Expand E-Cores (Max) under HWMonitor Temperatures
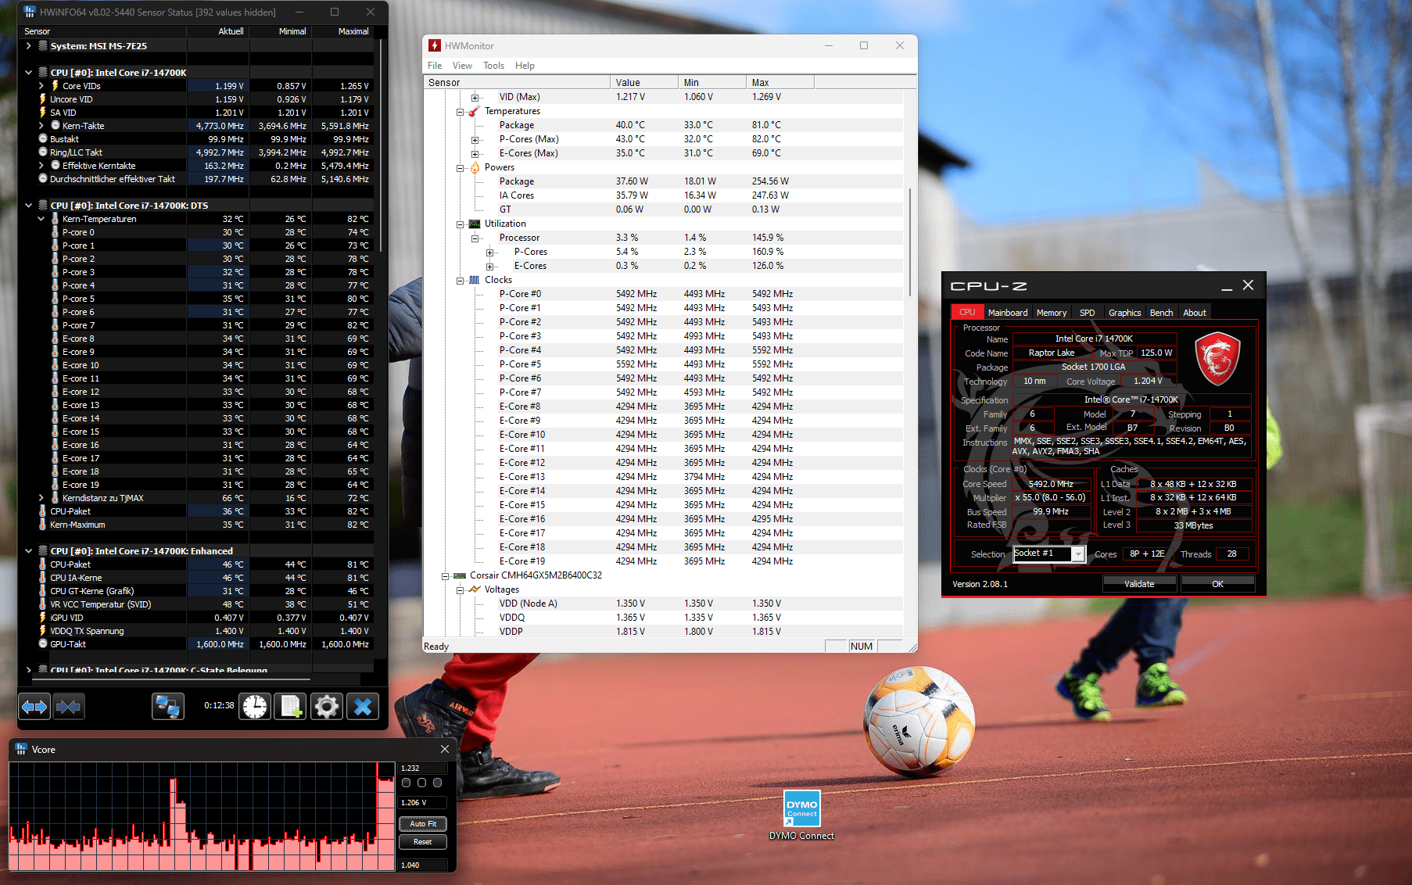Viewport: 1412px width, 885px height. [x=475, y=153]
